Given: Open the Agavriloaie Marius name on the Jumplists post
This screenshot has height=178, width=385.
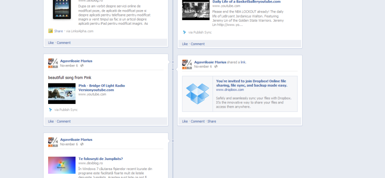Looking at the screenshot, I should [x=76, y=139].
